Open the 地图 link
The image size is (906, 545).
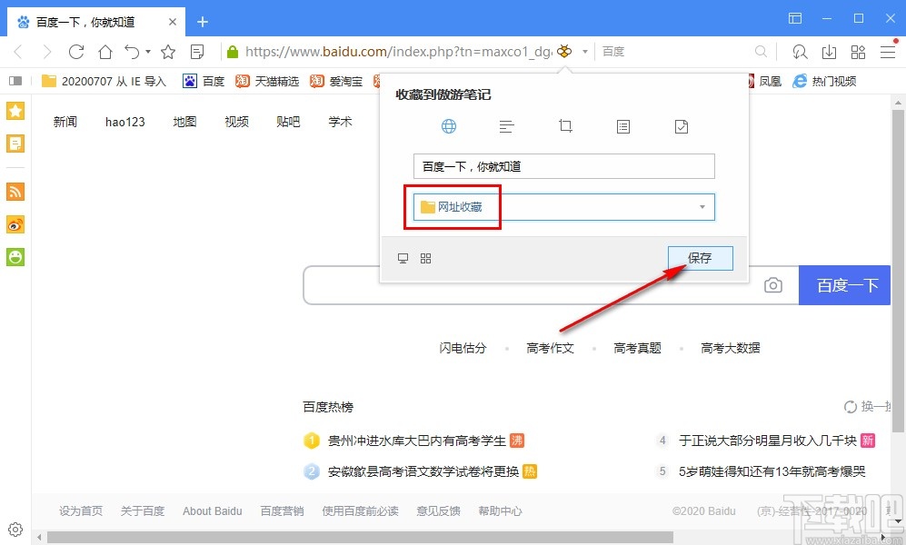point(184,122)
